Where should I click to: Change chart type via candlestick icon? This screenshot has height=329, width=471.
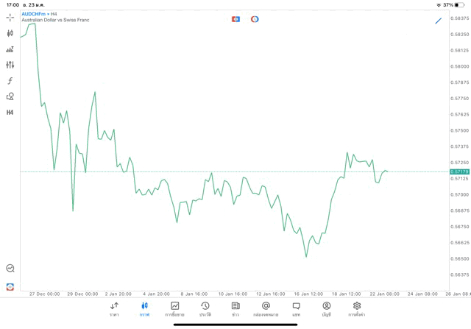point(10,33)
